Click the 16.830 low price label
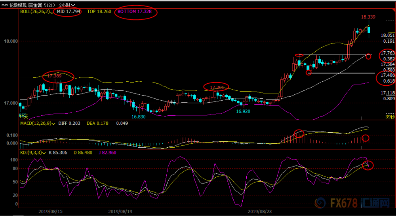This screenshot has height=216, width=396. click(138, 117)
